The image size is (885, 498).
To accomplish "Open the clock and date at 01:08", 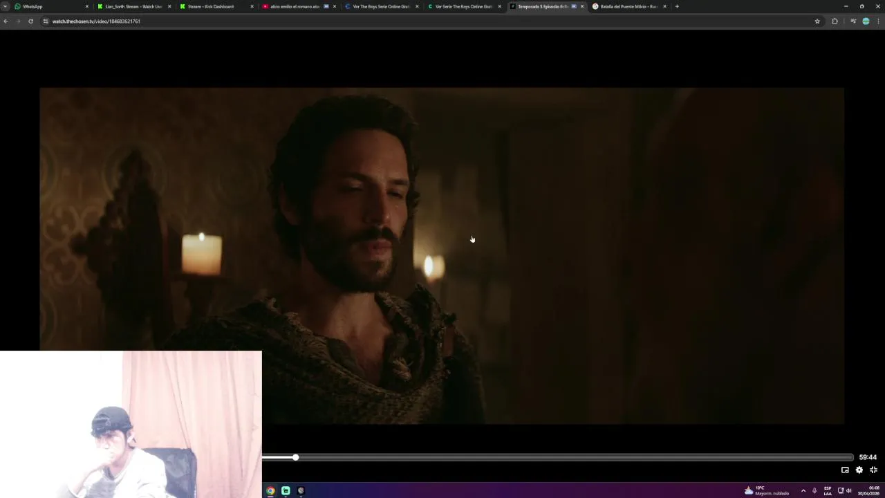I will (x=868, y=490).
